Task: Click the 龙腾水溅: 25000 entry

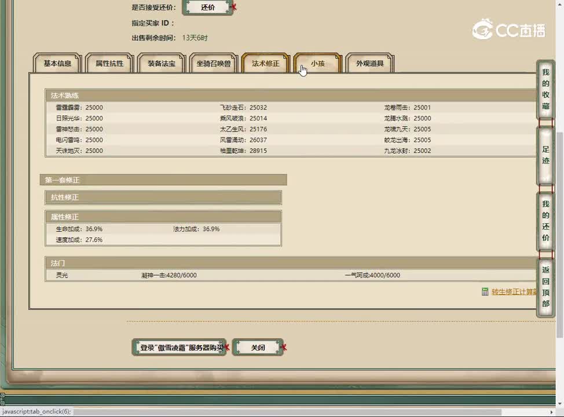Action: [x=408, y=118]
